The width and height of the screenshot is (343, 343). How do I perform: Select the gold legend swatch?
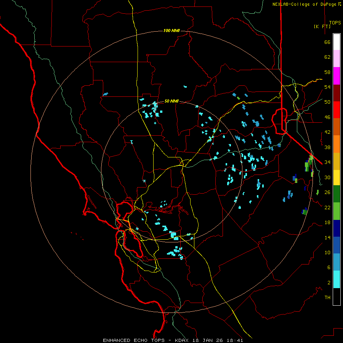coord(337,161)
